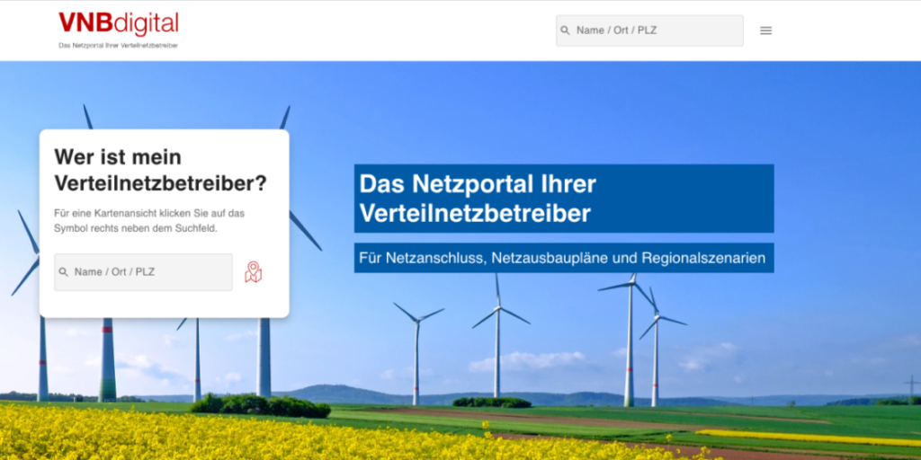Focus the header Name / Ort / PLZ field
Viewport: 921px width, 460px height.
click(657, 31)
